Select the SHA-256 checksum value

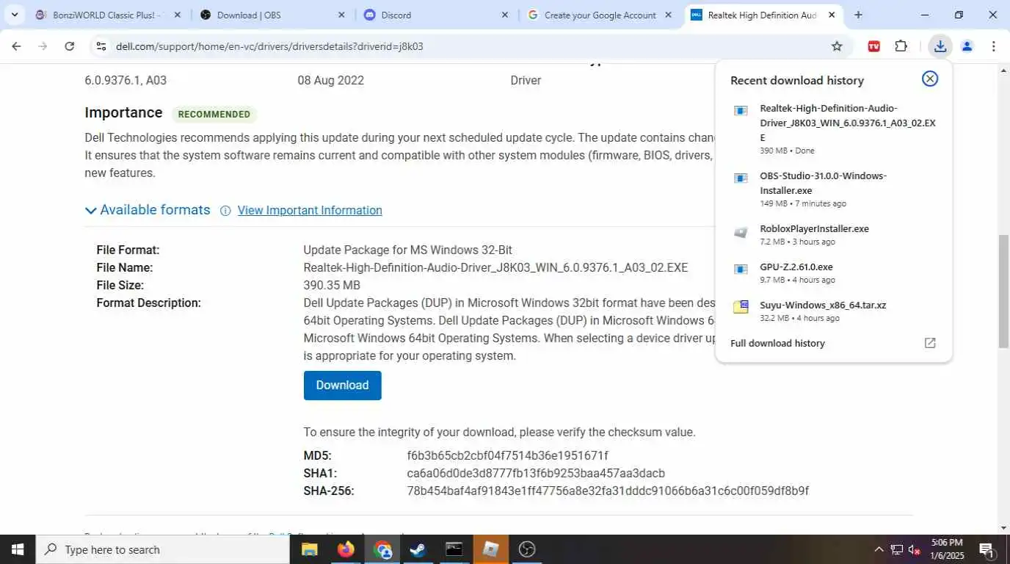(608, 491)
